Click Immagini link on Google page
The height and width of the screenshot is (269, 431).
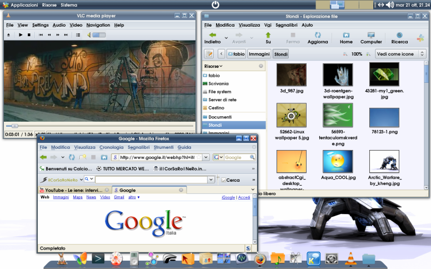61,197
